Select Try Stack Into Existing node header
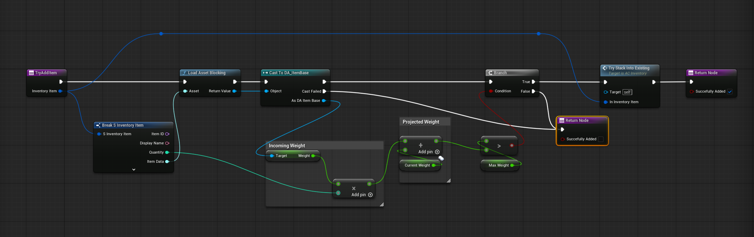The height and width of the screenshot is (237, 754). (x=630, y=70)
